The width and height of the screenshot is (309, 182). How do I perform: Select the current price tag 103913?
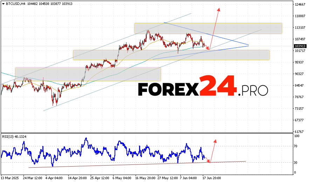pos(300,46)
